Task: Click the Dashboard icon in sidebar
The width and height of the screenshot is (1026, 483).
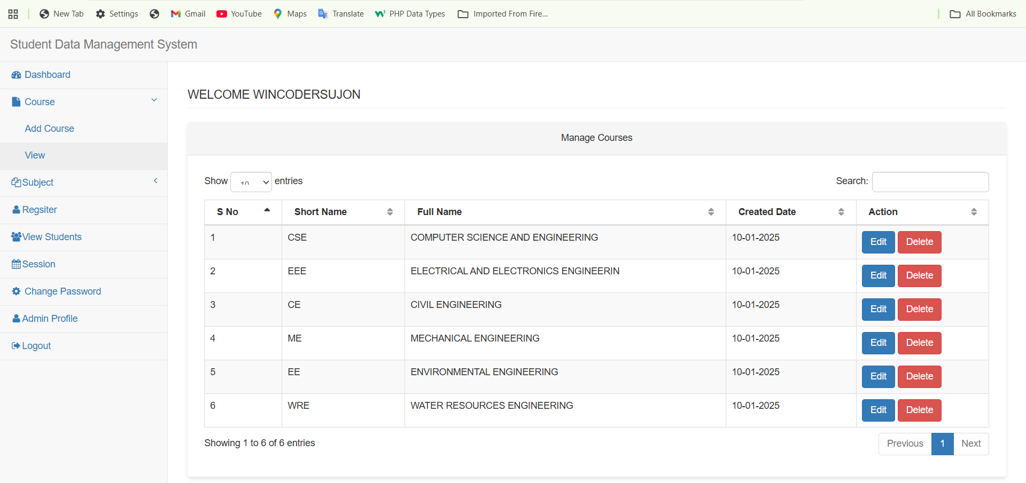Action: (16, 75)
